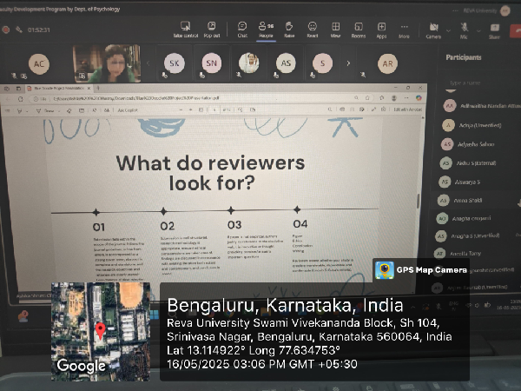Click the red recording indicator
521x391 pixels.
coord(6,30)
